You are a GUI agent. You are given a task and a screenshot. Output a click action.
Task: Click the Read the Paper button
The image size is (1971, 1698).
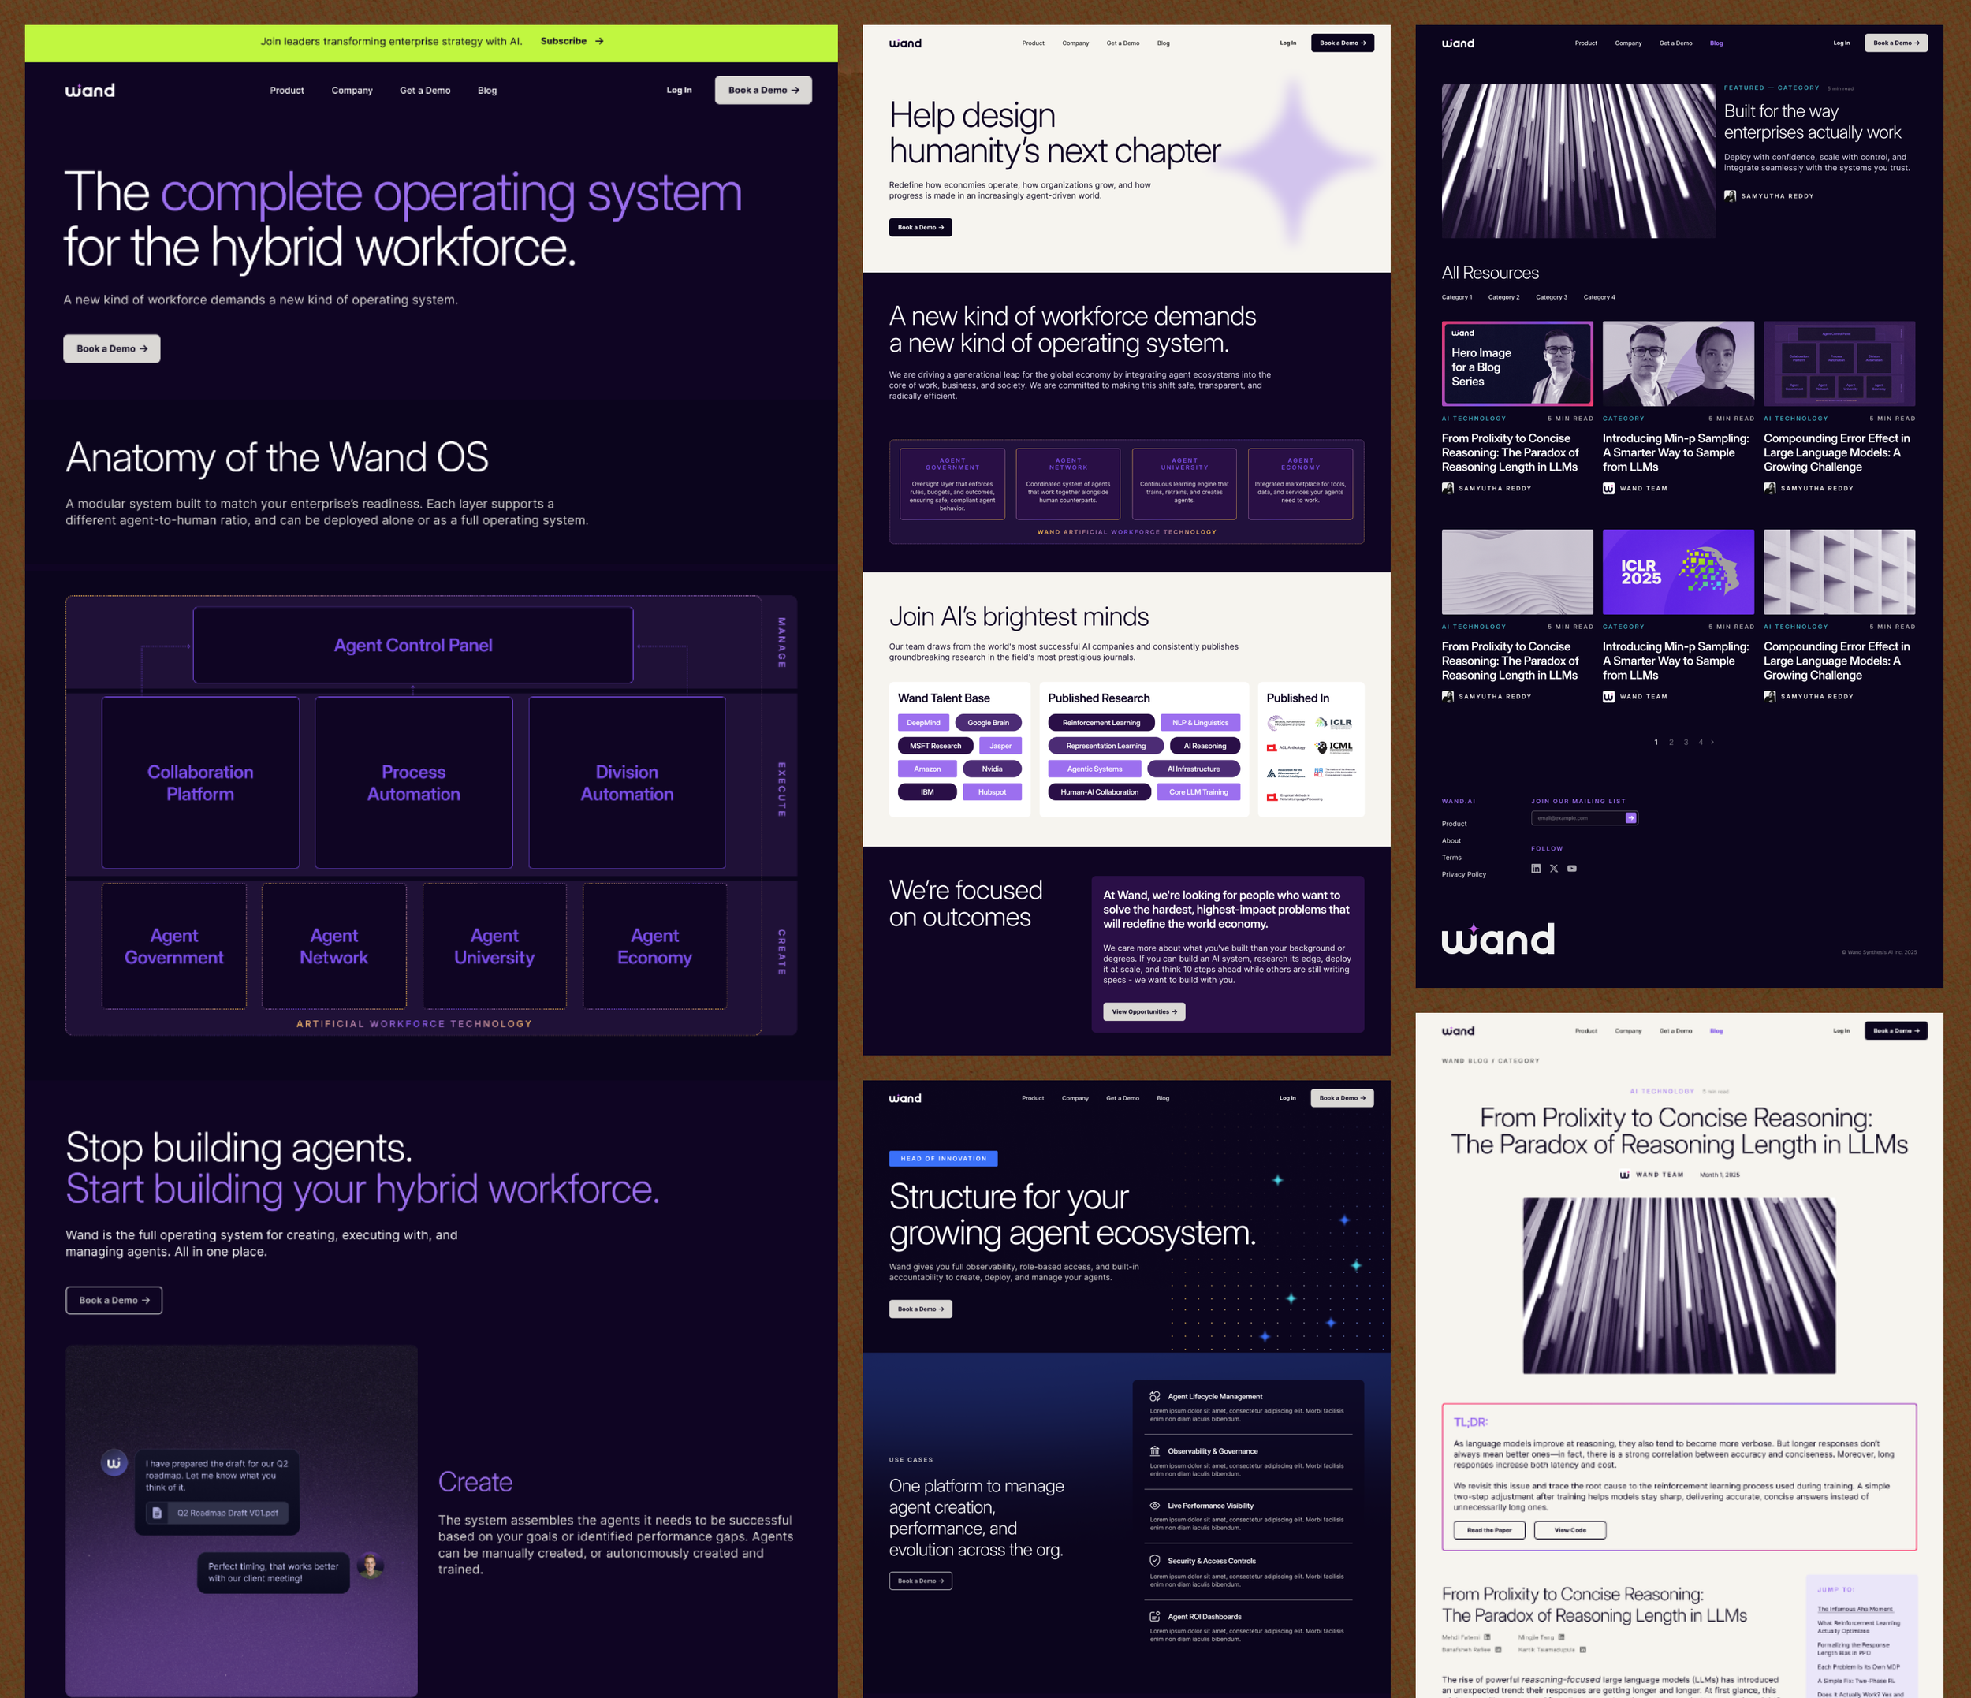(x=1489, y=1529)
